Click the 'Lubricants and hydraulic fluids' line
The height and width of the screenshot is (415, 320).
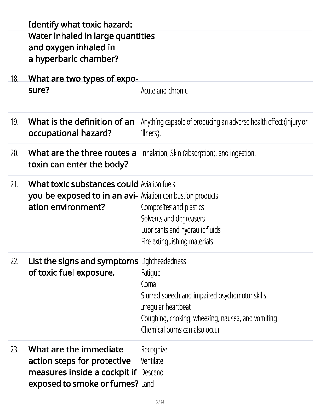click(x=181, y=230)
